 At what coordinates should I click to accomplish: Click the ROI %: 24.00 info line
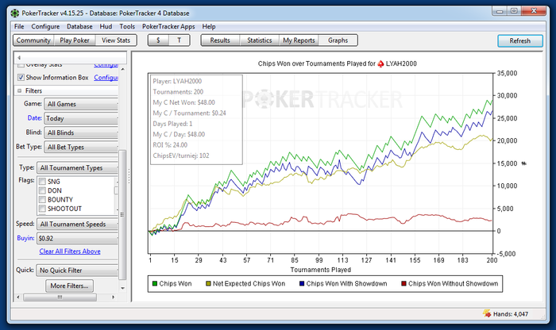[170, 145]
